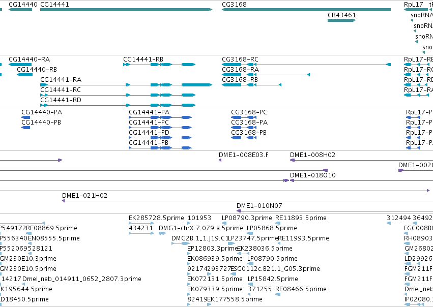Select transcript CG14441-RA

(x=61, y=80)
